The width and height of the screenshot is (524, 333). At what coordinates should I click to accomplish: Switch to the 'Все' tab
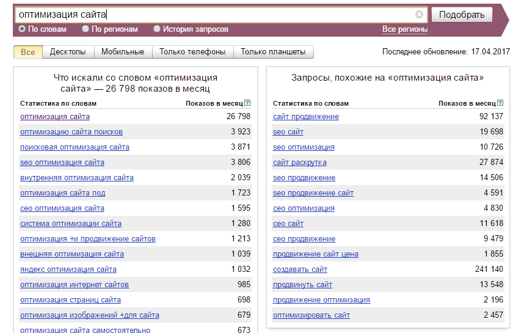point(28,52)
